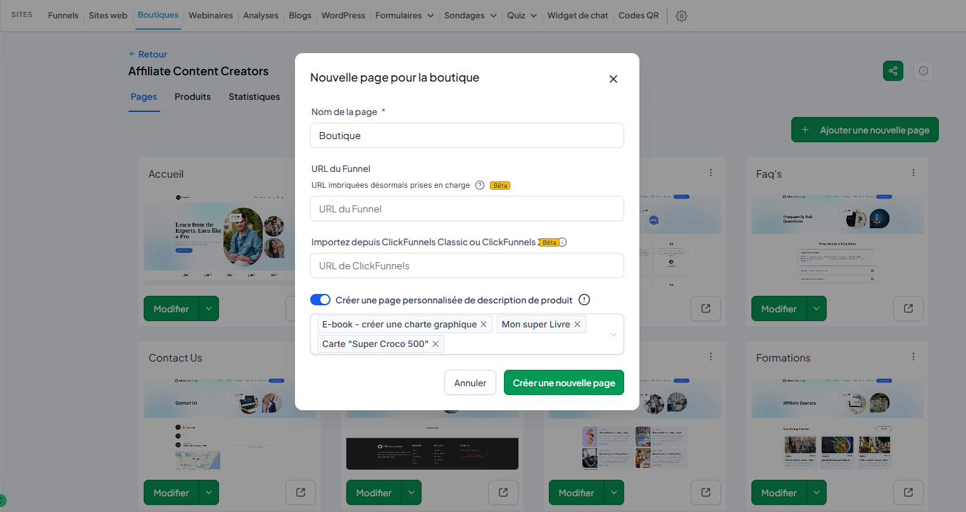
Task: Click info icon next to custom product page
Action: coord(584,300)
